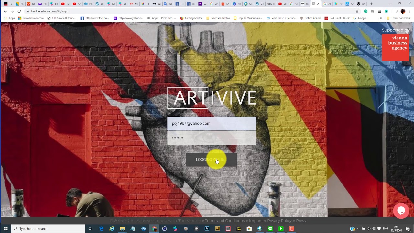Image resolution: width=414 pixels, height=233 pixels.
Task: Open the chat support bubble
Action: point(401,211)
